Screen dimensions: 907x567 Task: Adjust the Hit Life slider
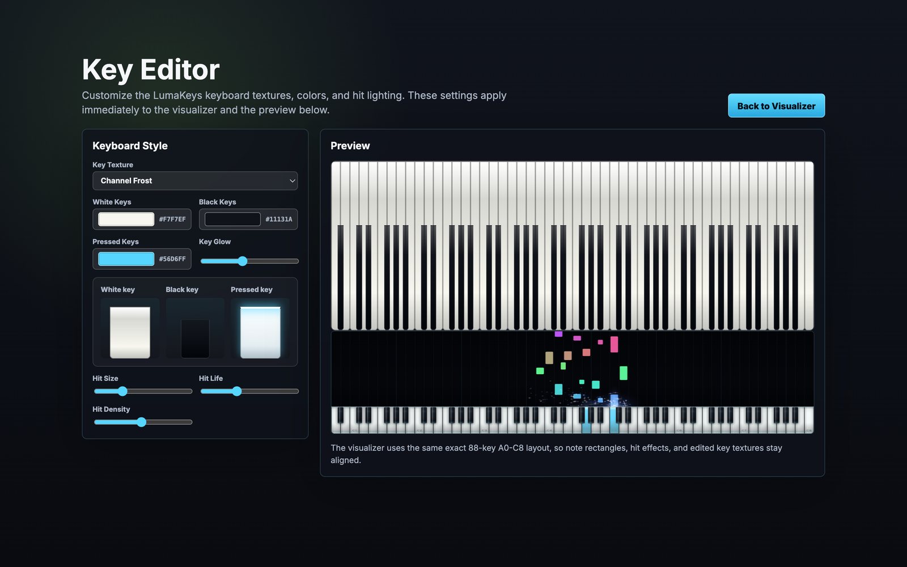pyautogui.click(x=249, y=391)
